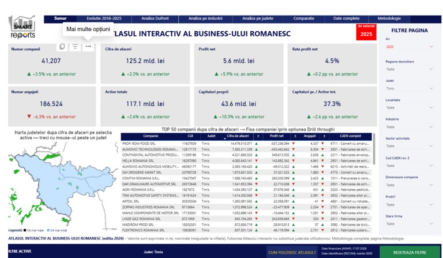Switch to the Analiza DuPont tab
443x258 pixels.
point(155,18)
